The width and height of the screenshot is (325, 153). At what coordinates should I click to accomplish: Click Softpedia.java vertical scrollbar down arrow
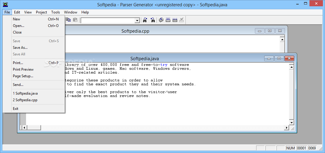(x=291, y=122)
